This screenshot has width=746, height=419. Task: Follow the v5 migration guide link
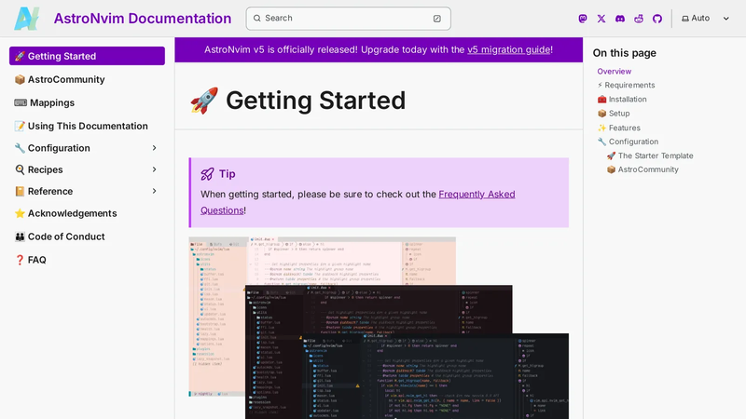[508, 49]
